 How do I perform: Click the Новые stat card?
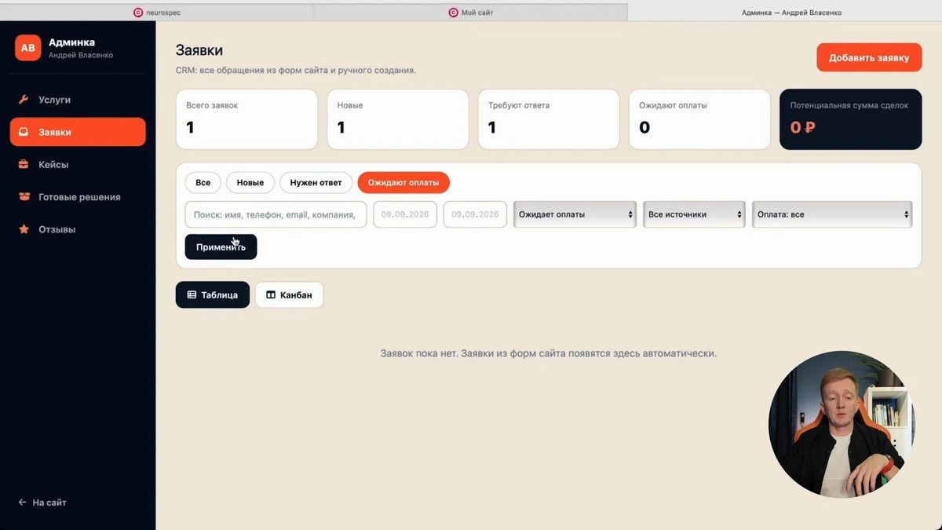coord(397,119)
